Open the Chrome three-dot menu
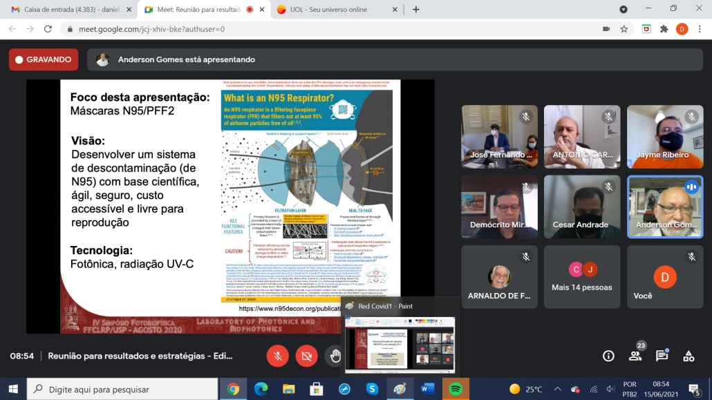Screen dimensions: 712x400 pos(700,29)
